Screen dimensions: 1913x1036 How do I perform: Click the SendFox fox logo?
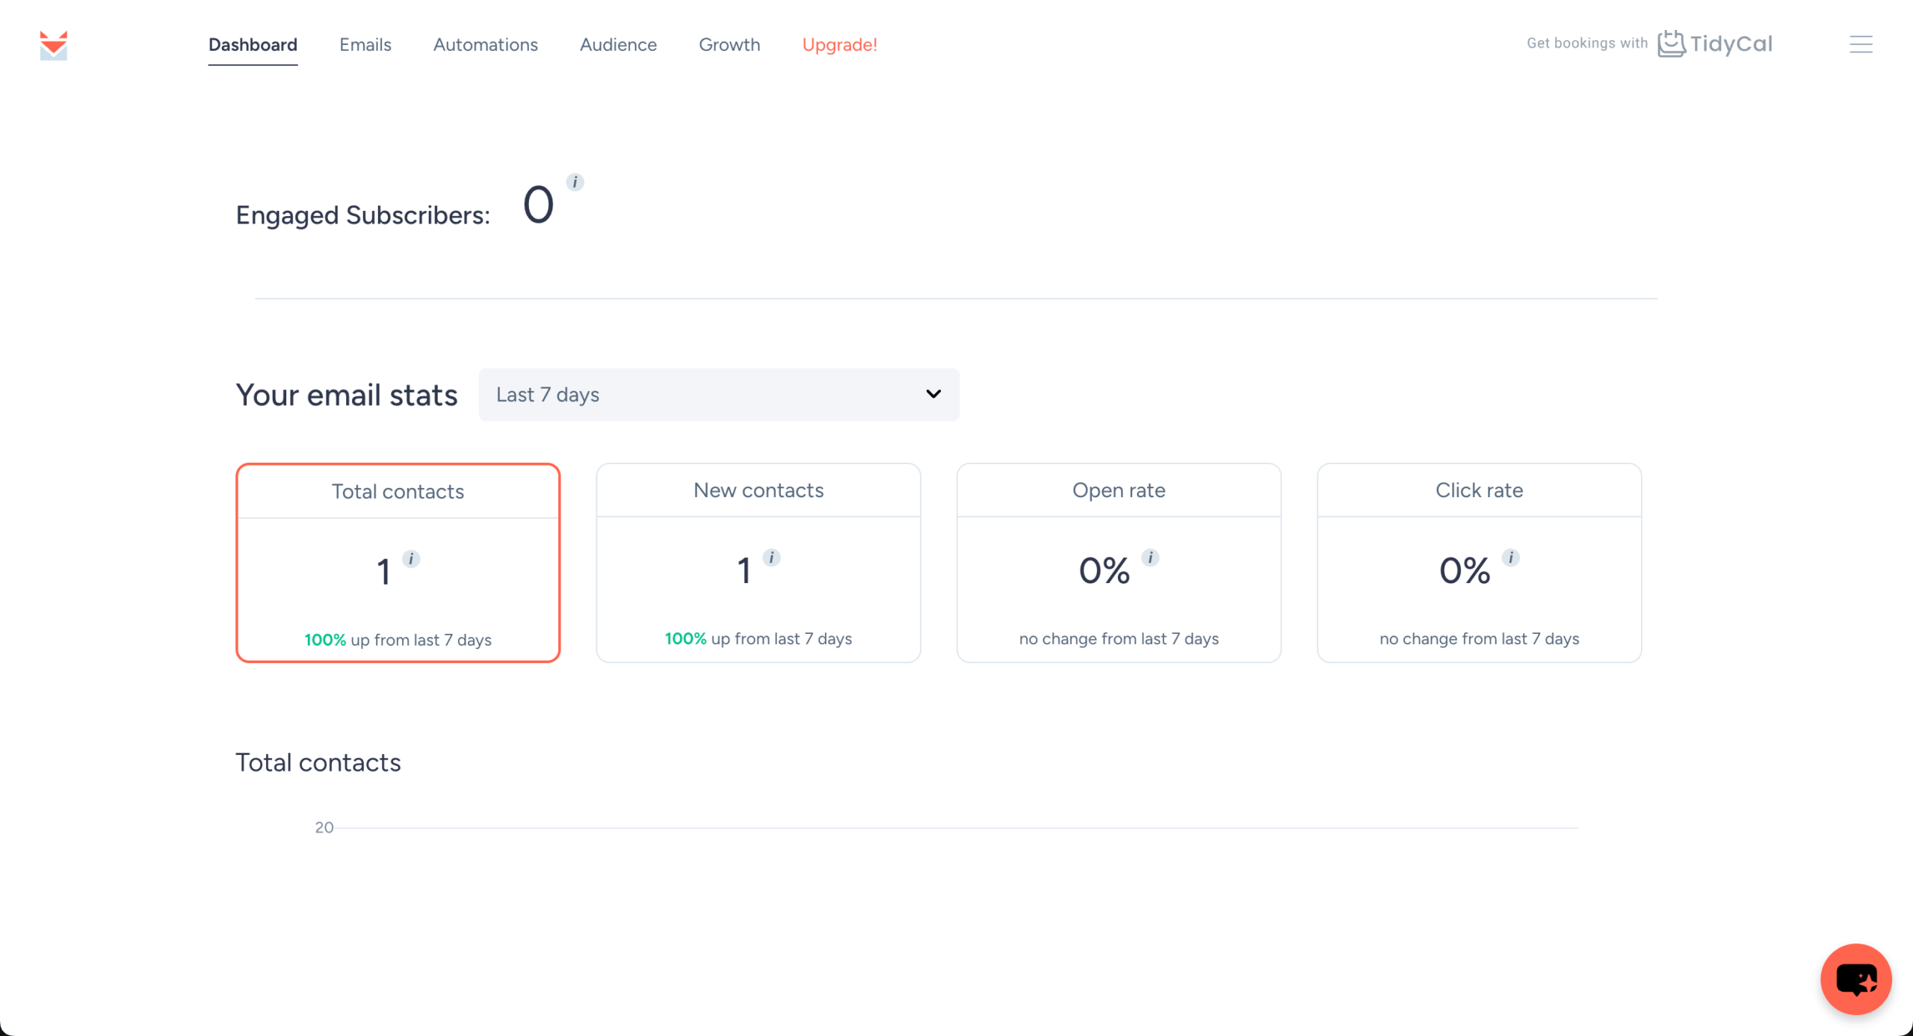(x=52, y=46)
